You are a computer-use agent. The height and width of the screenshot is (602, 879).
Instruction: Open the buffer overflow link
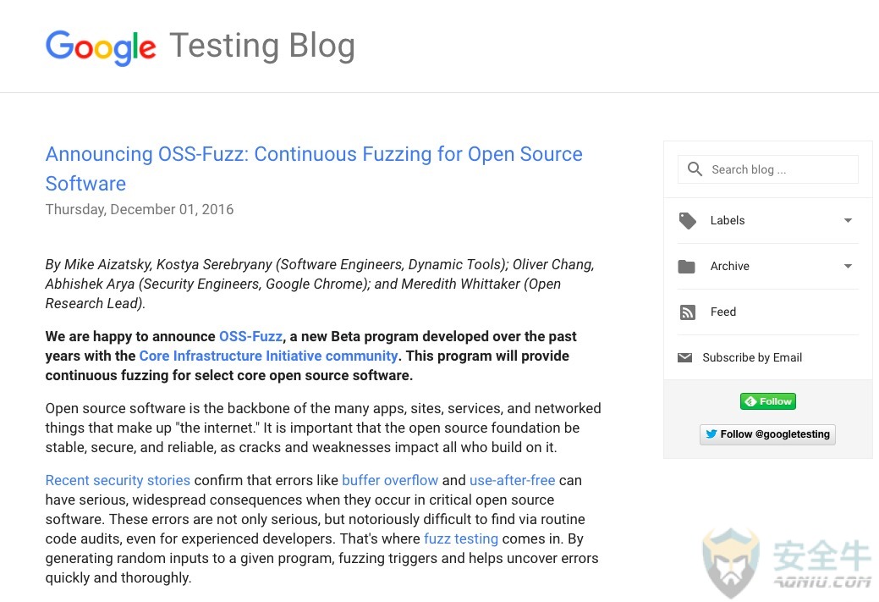[390, 480]
